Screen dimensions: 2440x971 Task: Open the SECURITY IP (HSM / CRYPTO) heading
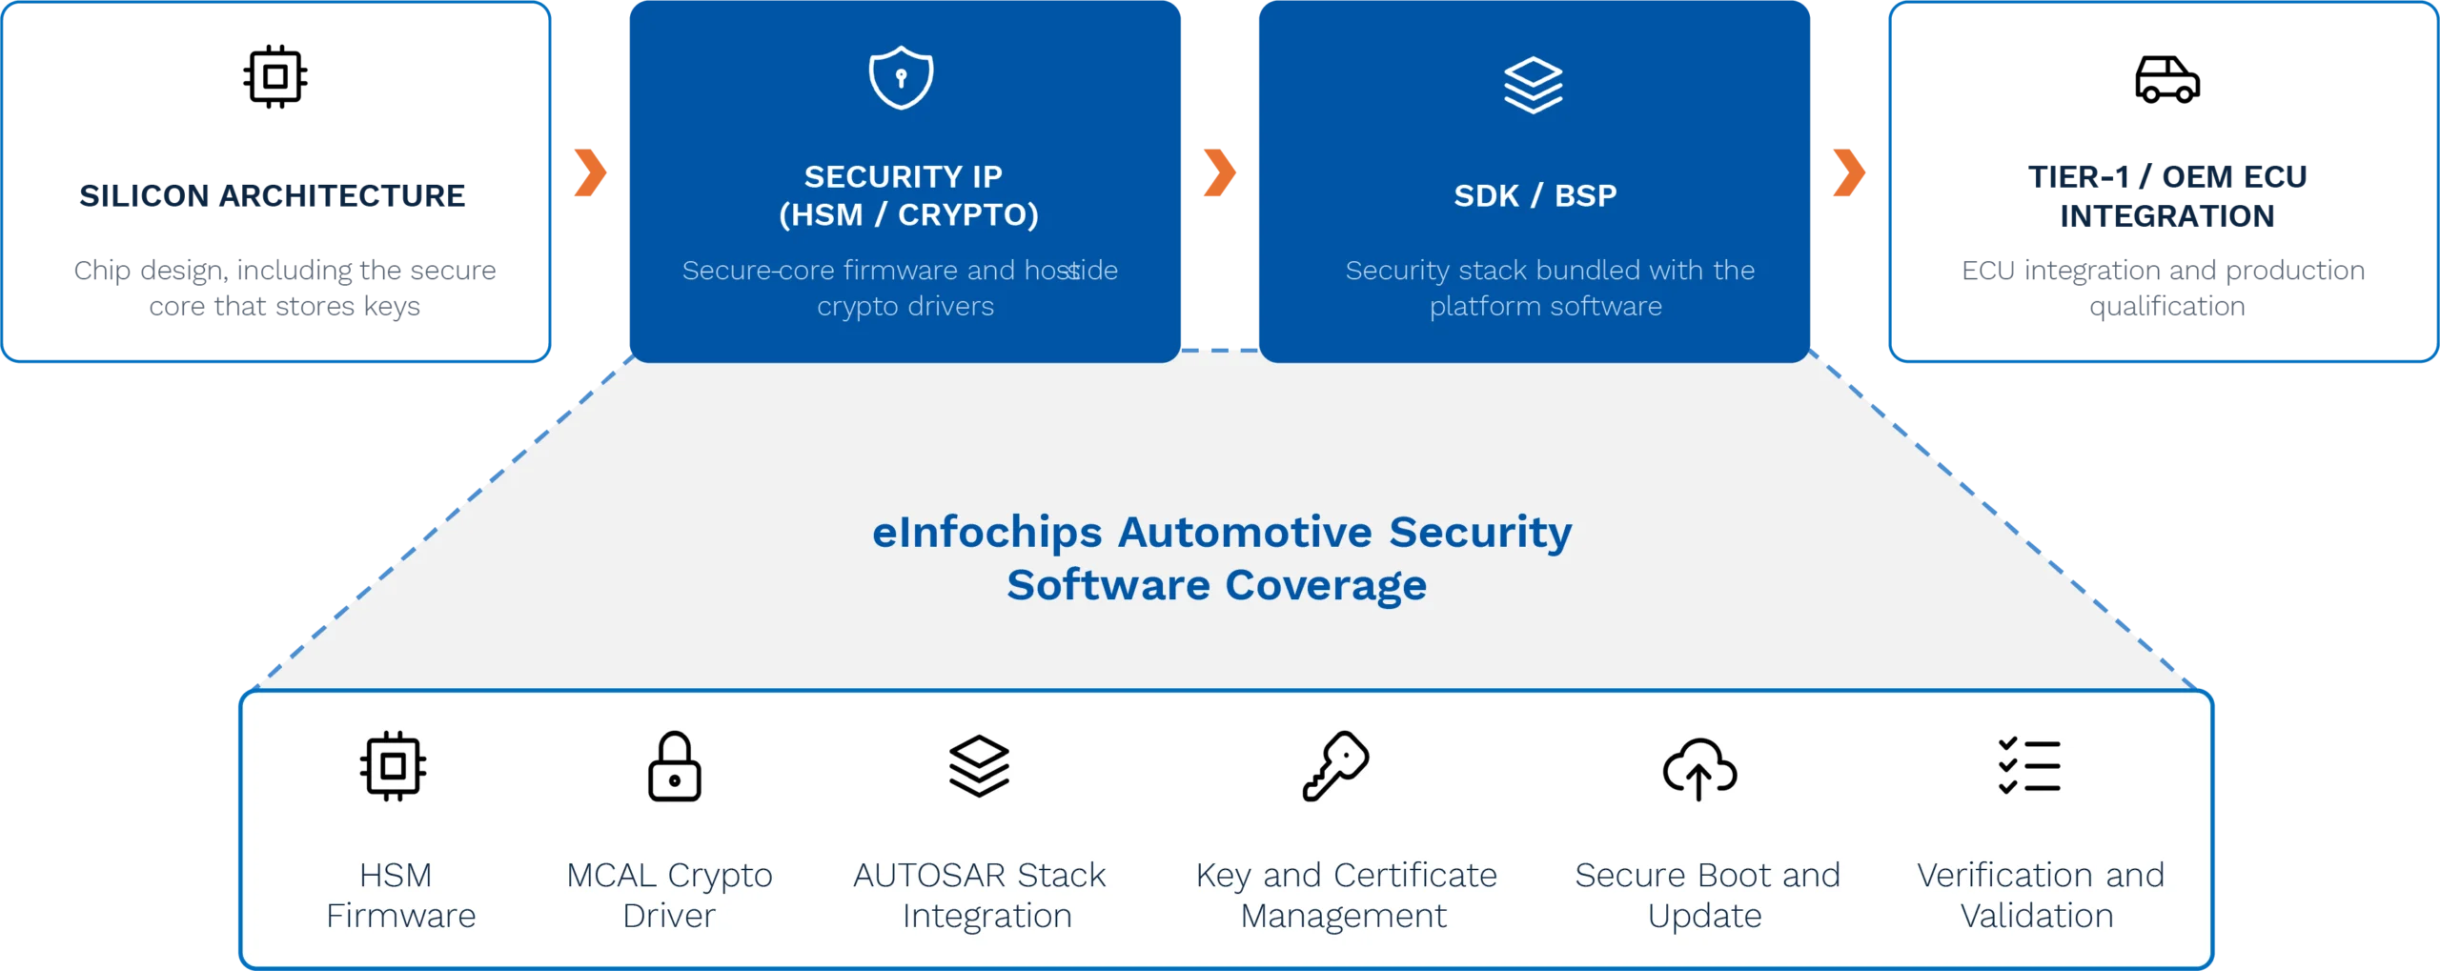905,195
